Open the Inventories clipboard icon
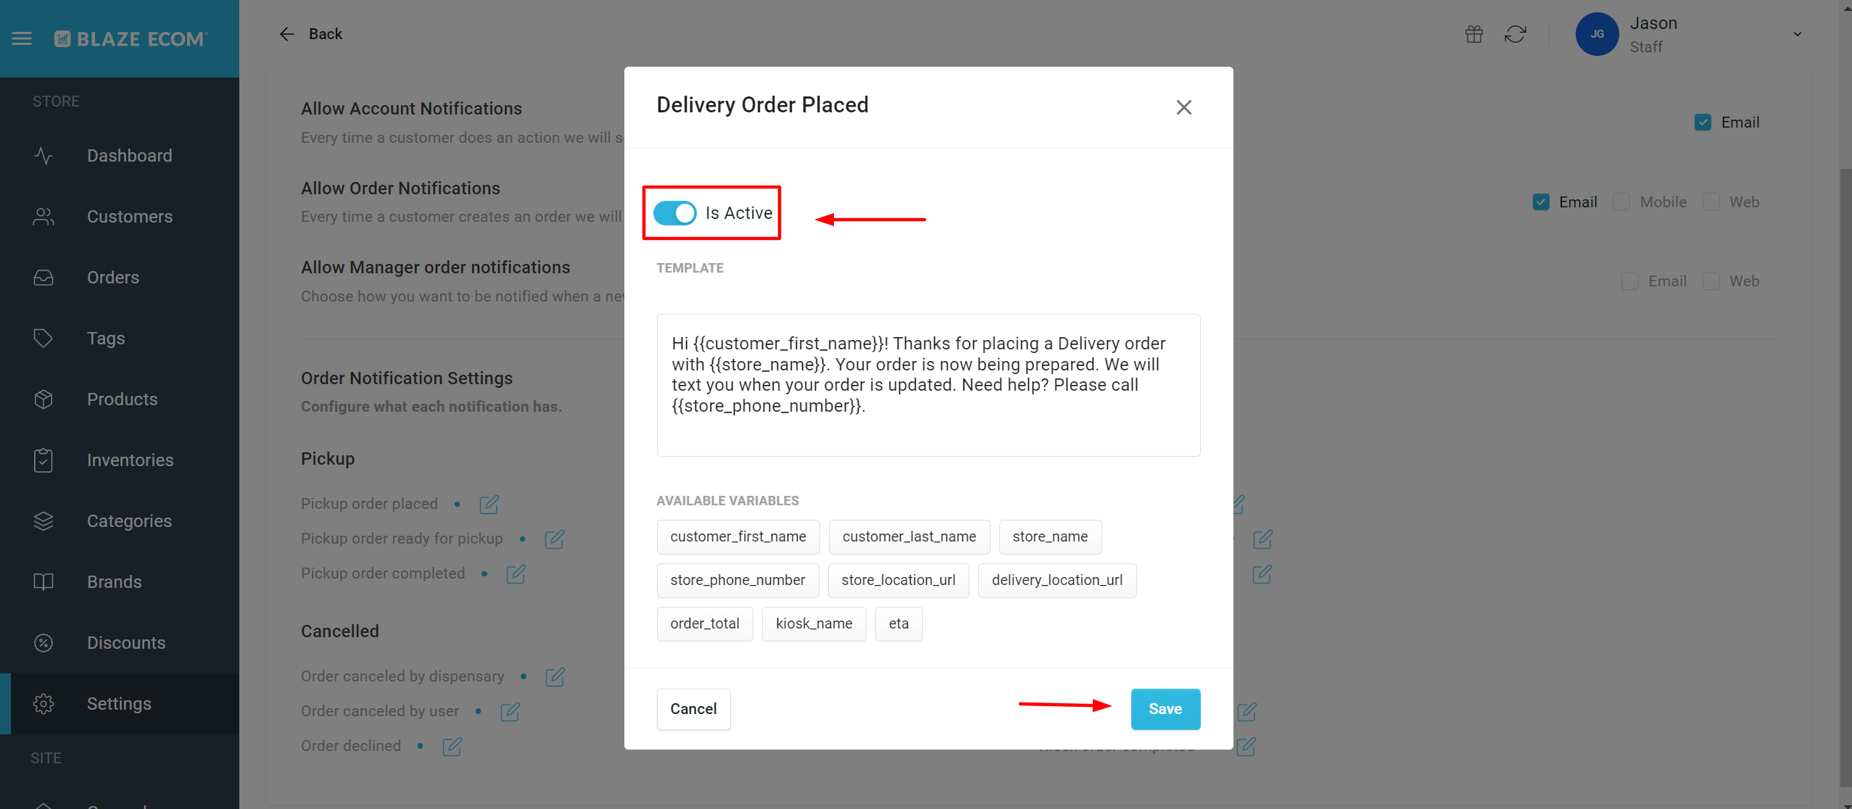1852x809 pixels. coord(44,460)
